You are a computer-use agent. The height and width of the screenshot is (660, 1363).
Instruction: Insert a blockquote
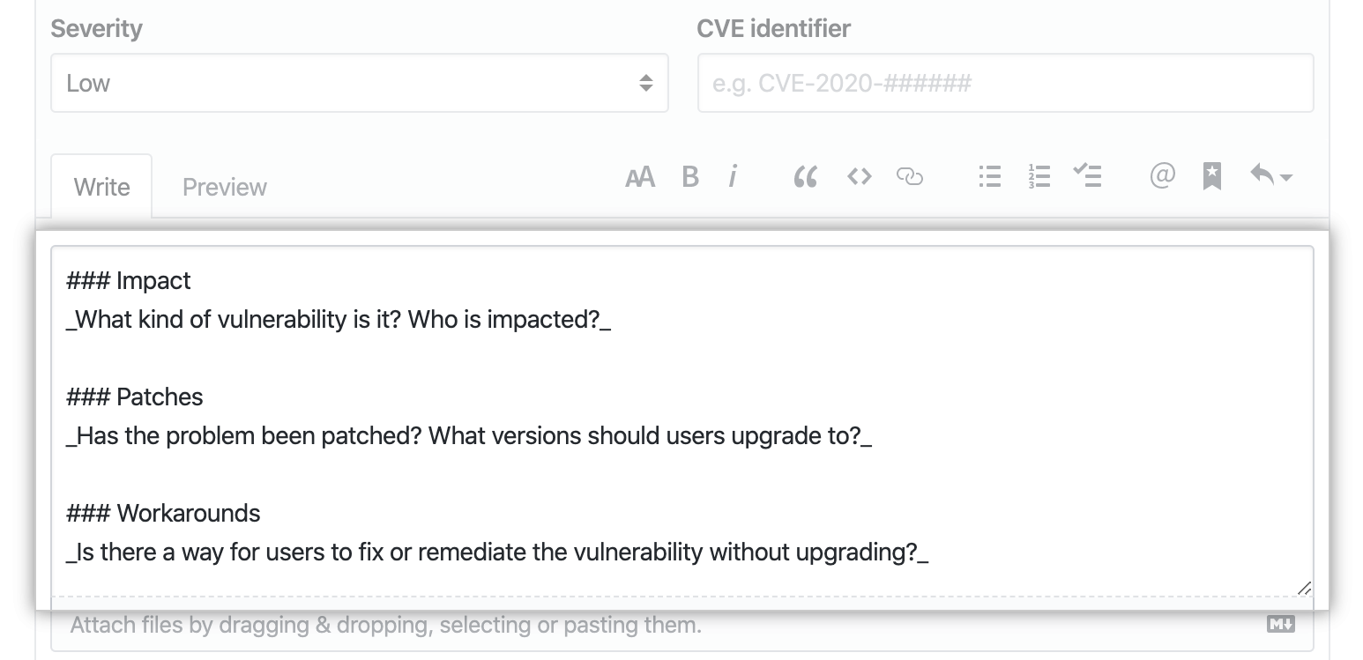805,176
